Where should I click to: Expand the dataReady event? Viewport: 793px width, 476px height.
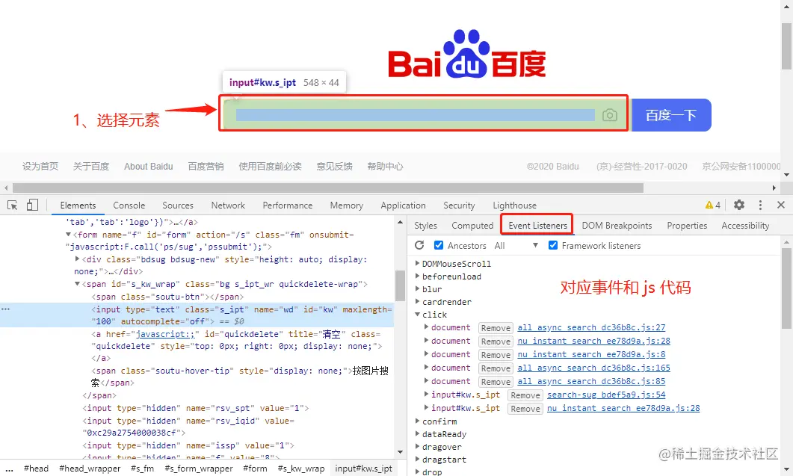[x=417, y=434]
